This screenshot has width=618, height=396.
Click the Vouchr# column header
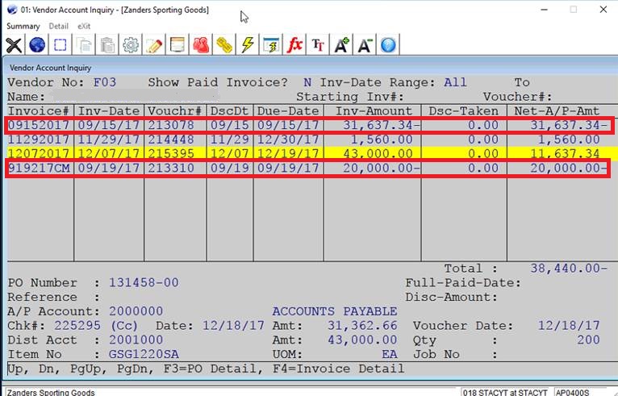tap(175, 111)
